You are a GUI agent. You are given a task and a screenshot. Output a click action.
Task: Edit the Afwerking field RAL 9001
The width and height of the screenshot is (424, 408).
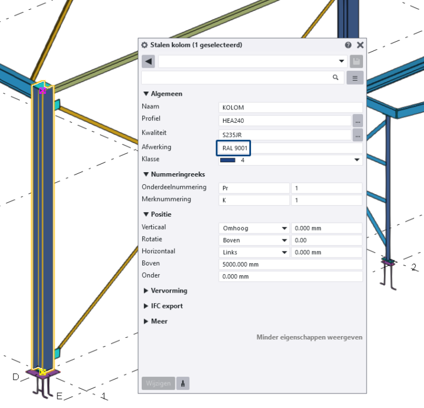click(x=290, y=148)
